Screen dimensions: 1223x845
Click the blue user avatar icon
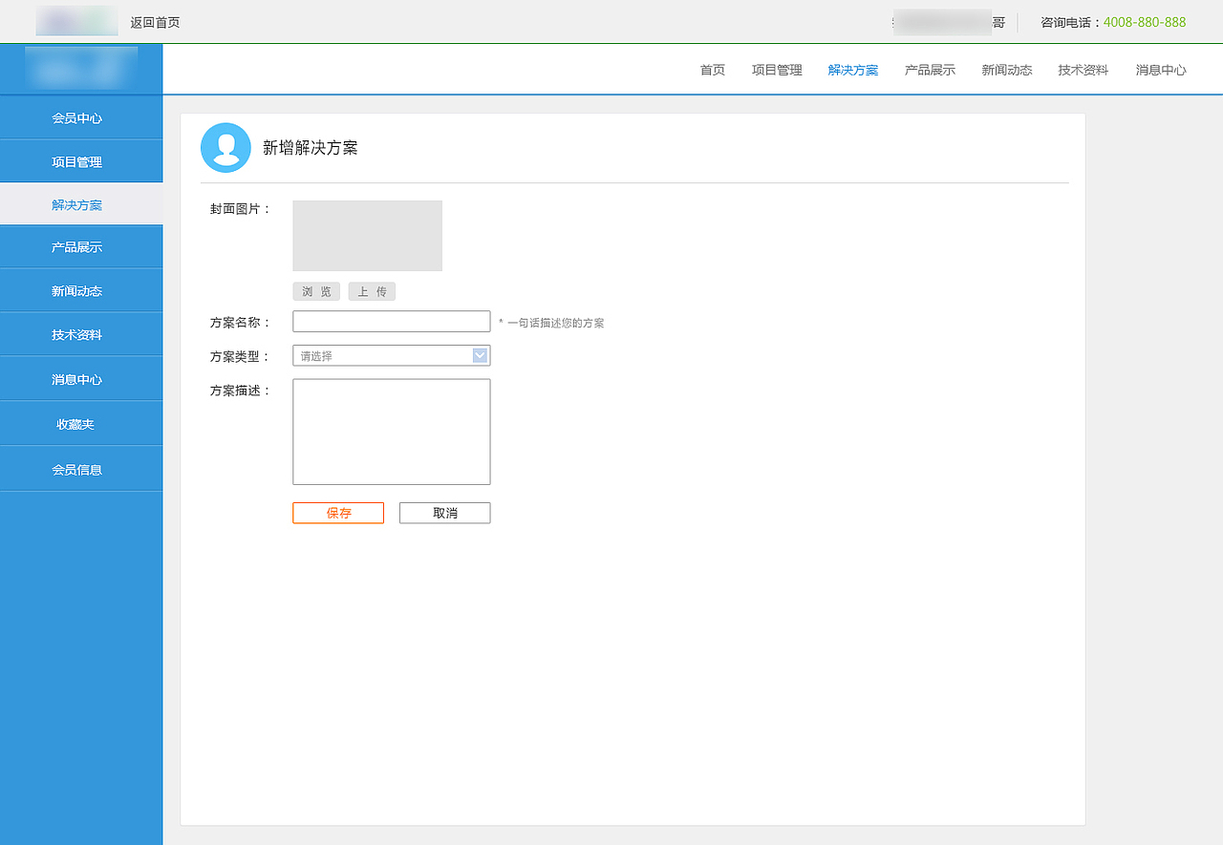225,147
